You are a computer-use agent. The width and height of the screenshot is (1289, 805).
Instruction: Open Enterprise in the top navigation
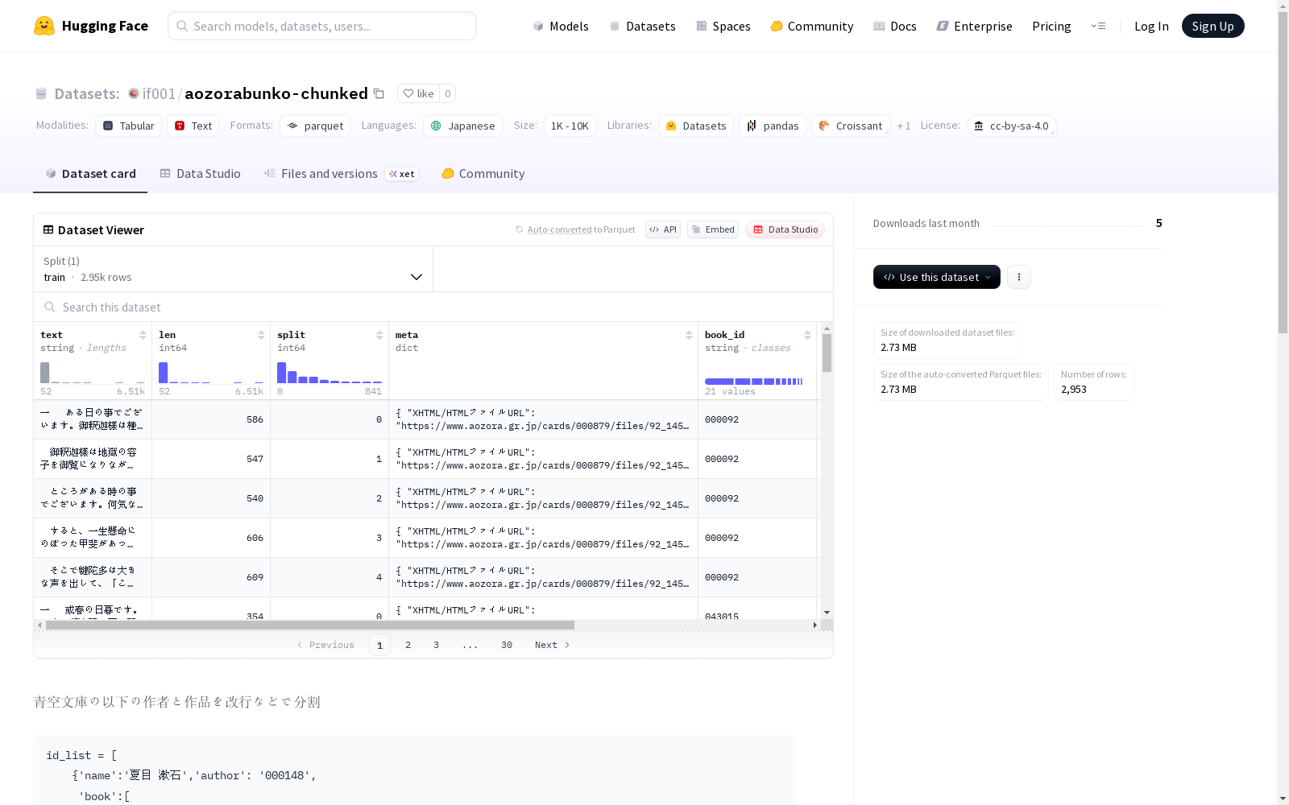point(974,26)
